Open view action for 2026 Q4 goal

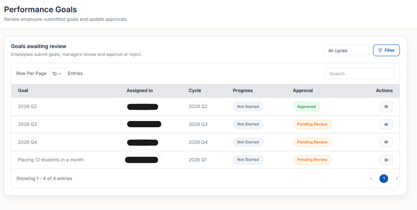click(386, 142)
